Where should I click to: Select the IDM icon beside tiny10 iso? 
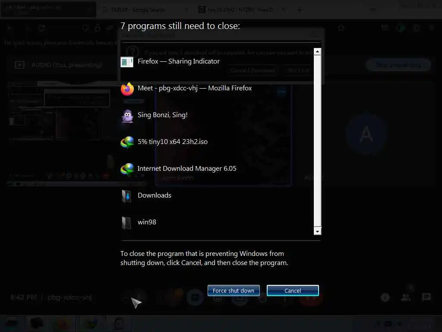127,142
